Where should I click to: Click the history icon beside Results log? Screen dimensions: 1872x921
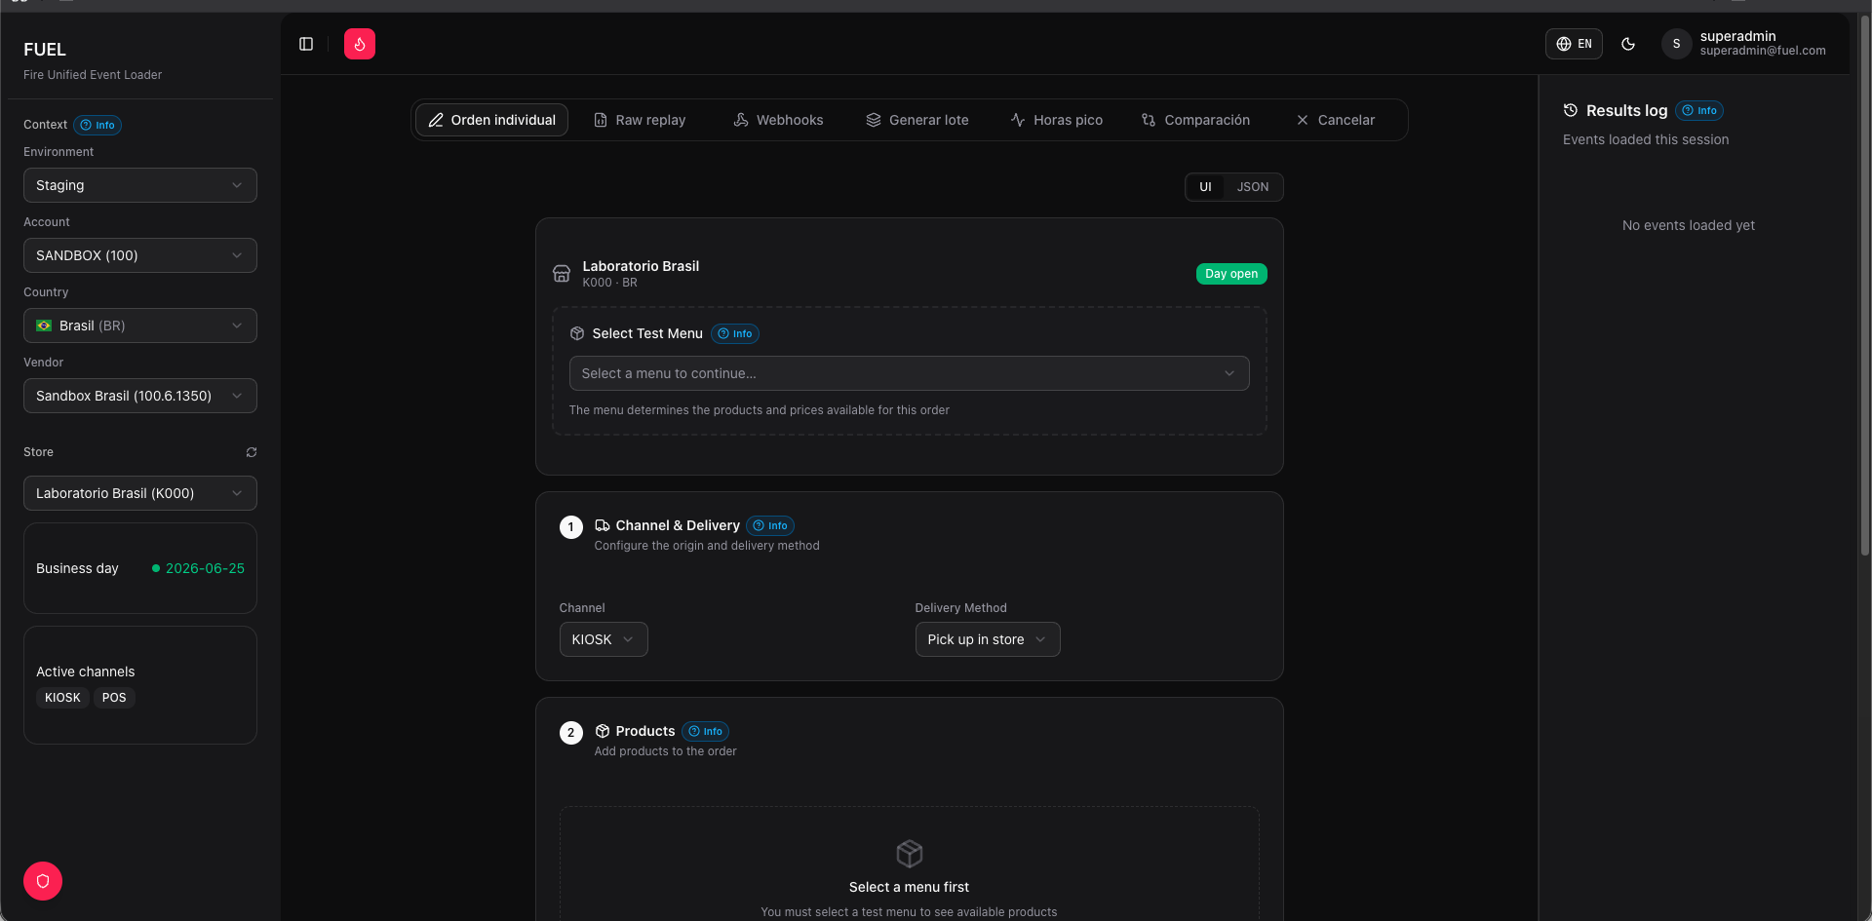point(1571,110)
